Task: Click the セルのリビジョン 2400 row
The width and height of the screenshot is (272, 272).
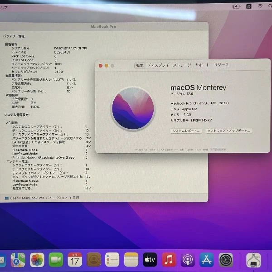Action: 37,72
